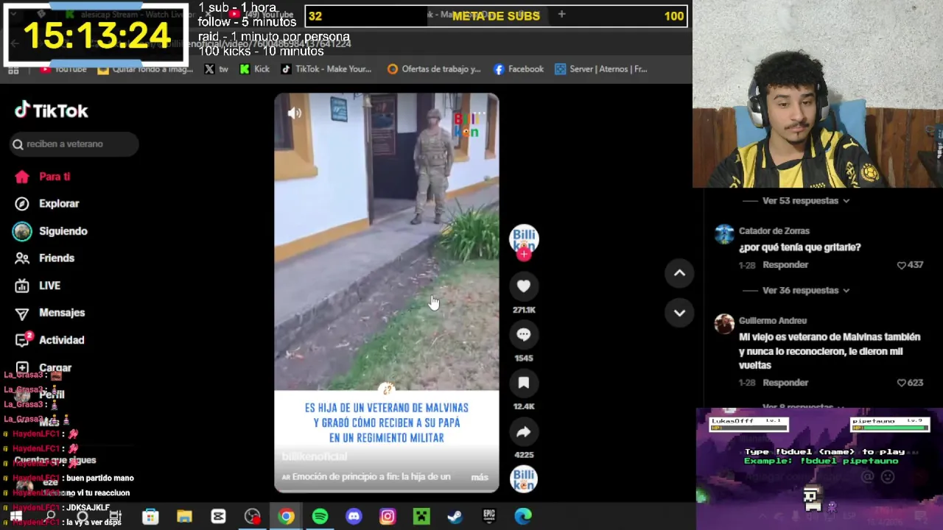Open a new browser tab
The image size is (943, 530).
[x=561, y=14]
